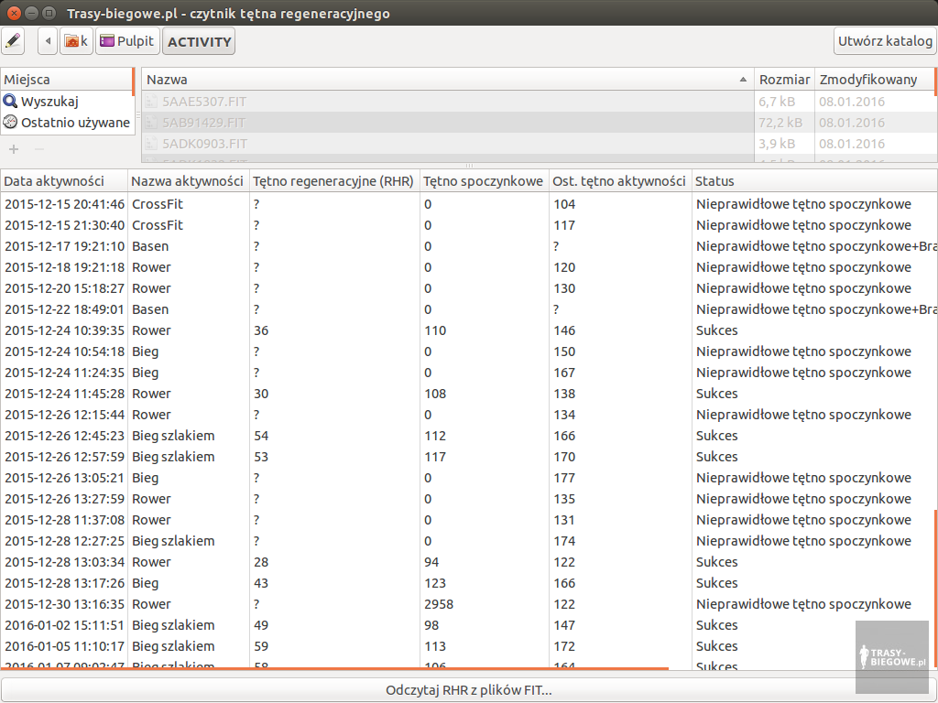Click Odczytaj RHR z plików FIT button
Image resolution: width=938 pixels, height=703 pixels.
pos(468,690)
